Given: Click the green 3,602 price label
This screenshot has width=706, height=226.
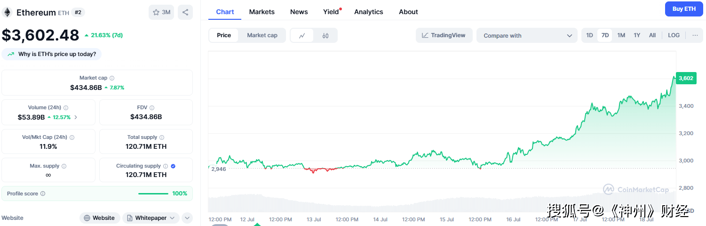Looking at the screenshot, I should point(685,78).
